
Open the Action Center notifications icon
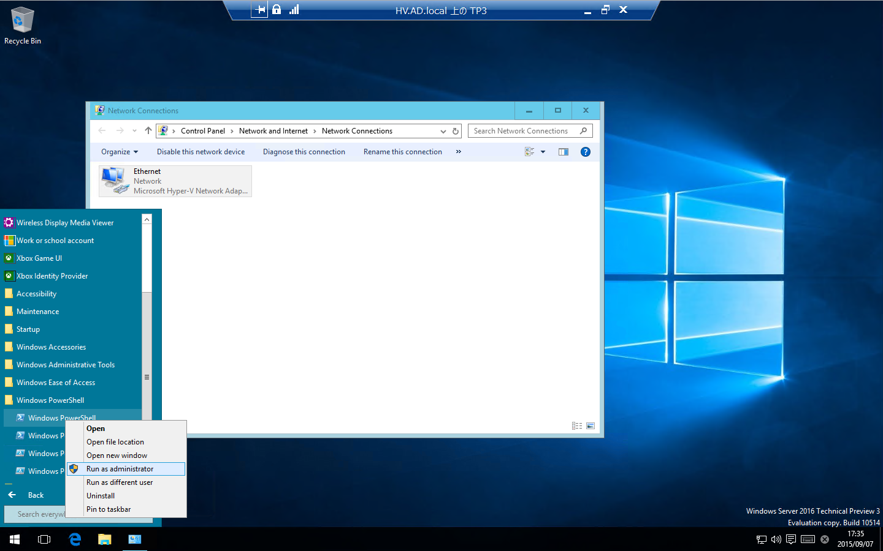(791, 539)
